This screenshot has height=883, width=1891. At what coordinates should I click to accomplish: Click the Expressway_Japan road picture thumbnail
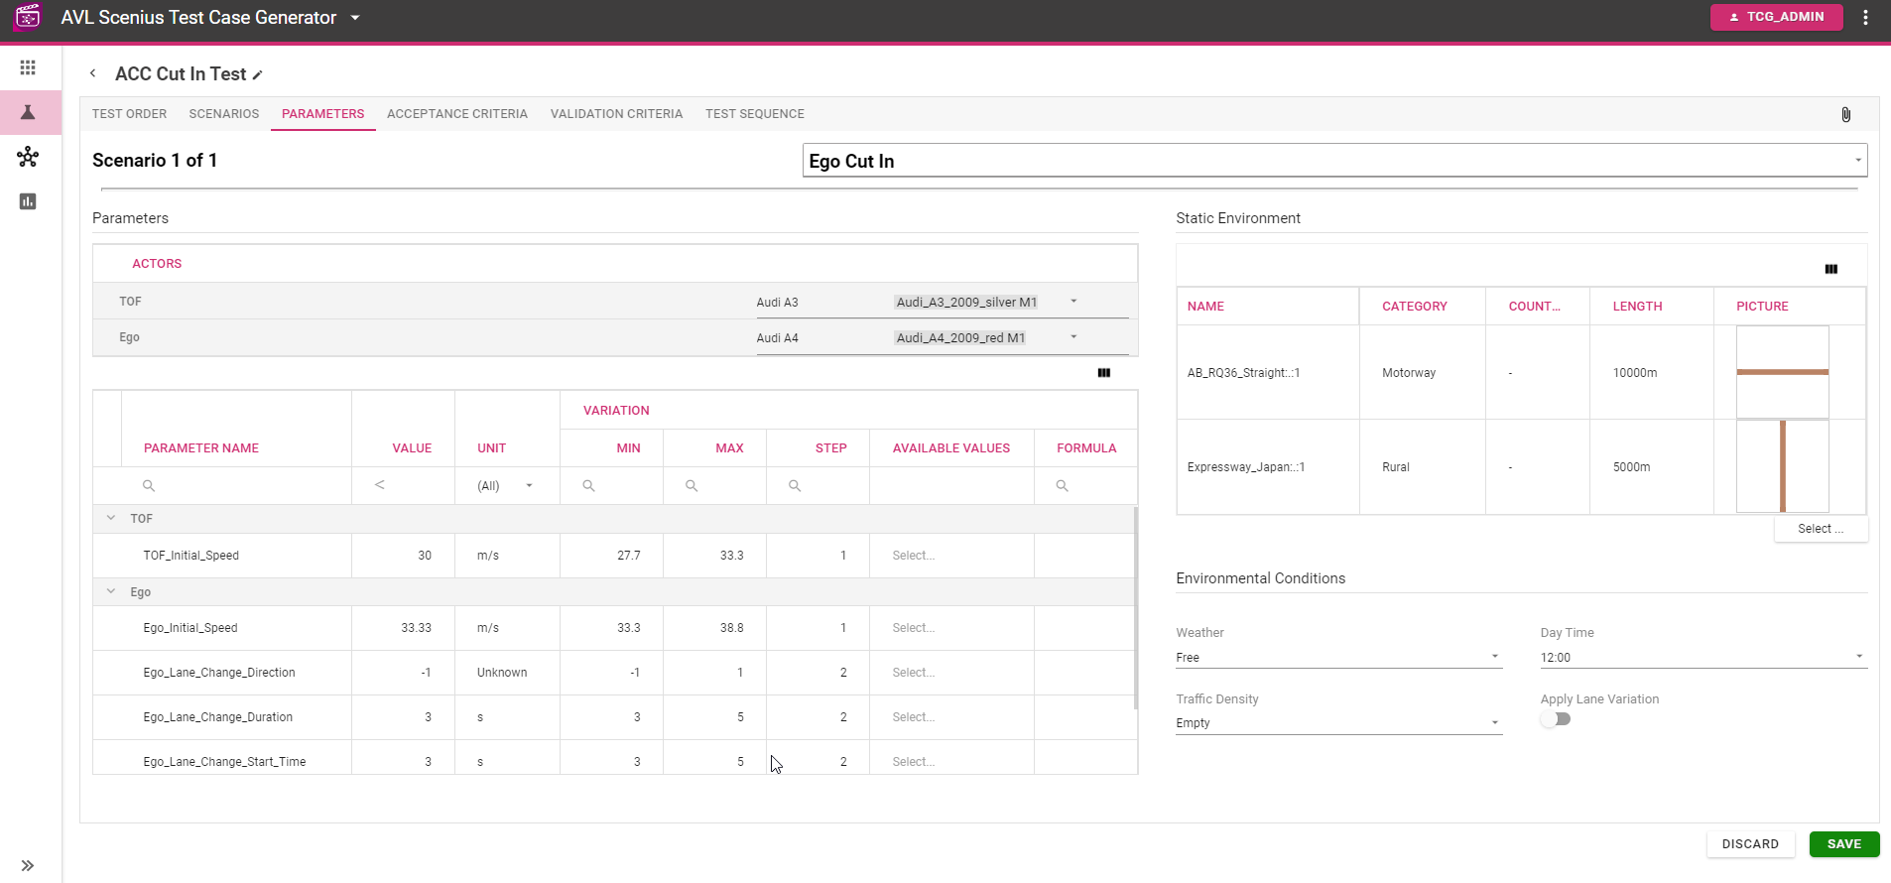click(x=1783, y=466)
